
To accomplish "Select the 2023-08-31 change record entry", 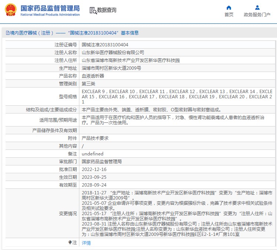I will coord(177,229).
